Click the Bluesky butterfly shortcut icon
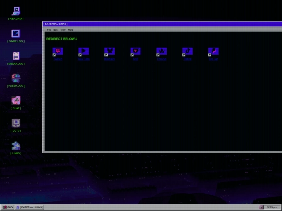 click(x=110, y=52)
